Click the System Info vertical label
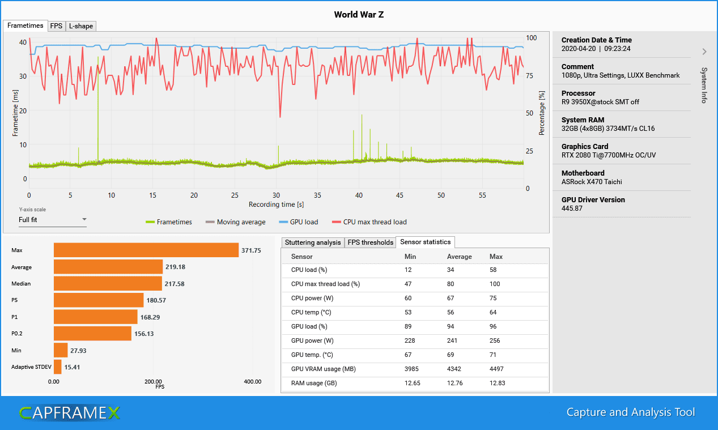Screen dimensions: 718x430 pos(704,85)
